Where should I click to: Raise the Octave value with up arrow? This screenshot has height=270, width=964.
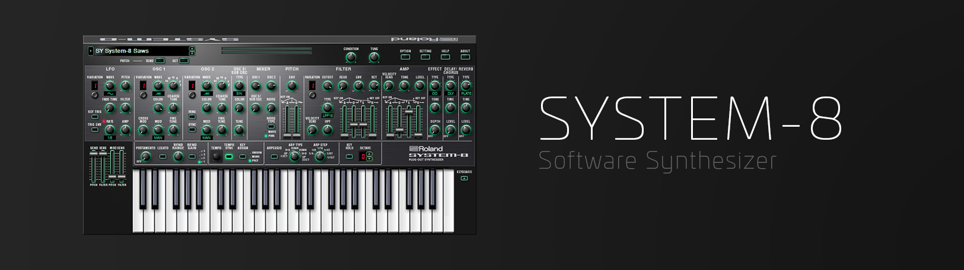pyautogui.click(x=370, y=155)
